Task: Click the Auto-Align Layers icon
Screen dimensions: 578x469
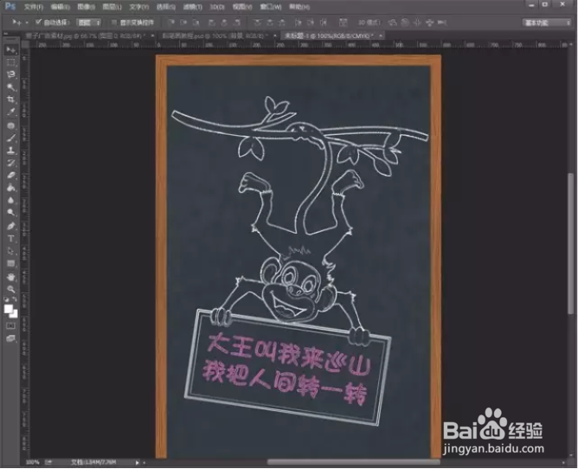Action: (344, 22)
